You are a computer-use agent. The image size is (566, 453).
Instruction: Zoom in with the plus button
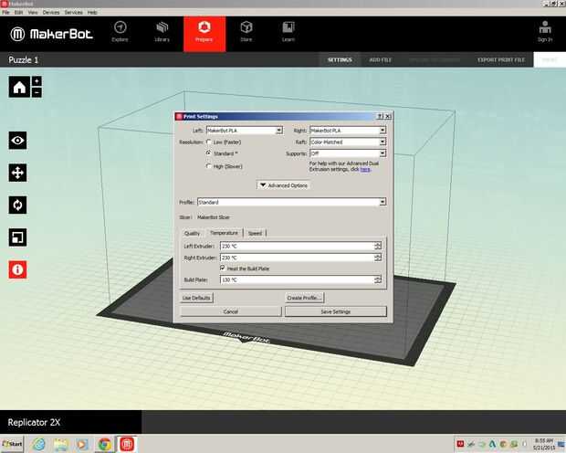(x=37, y=81)
